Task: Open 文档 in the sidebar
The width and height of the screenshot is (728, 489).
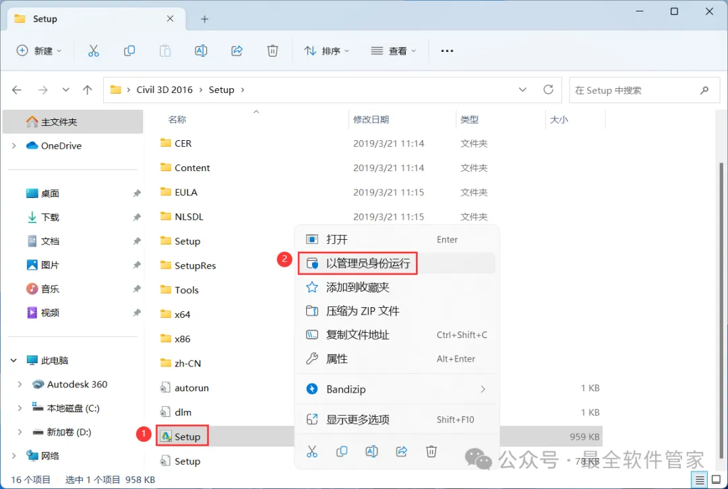Action: pos(50,241)
